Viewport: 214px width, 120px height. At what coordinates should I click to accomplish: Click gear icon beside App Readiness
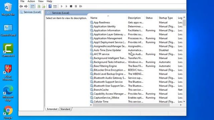click(92, 22)
